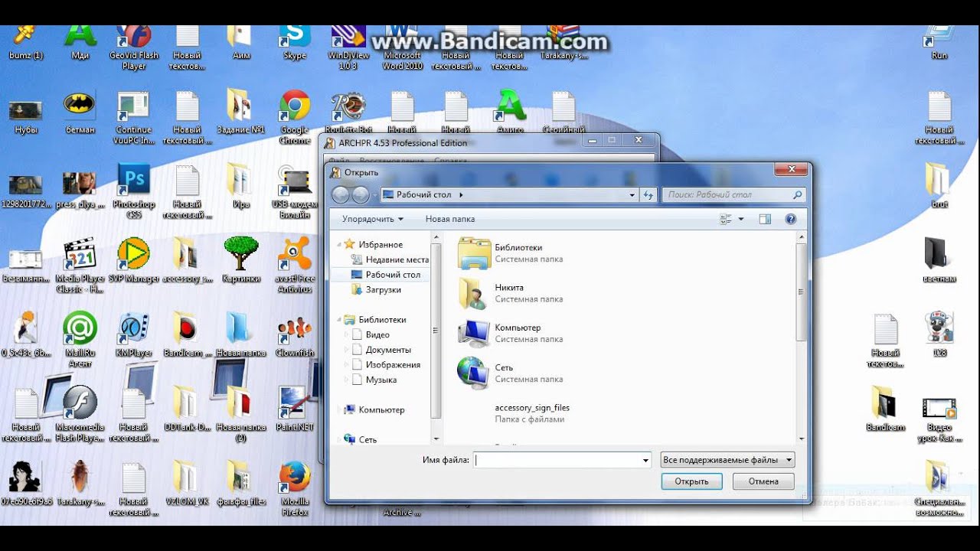
Task: Expand the Видео library node
Action: click(346, 335)
